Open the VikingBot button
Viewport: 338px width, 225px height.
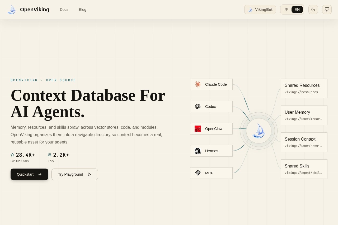click(260, 9)
